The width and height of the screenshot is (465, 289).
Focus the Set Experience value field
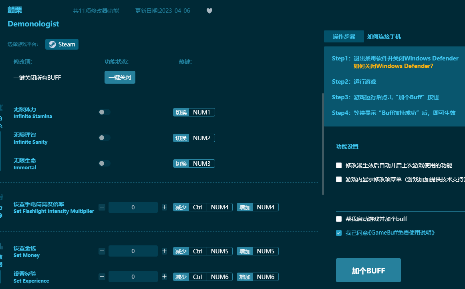click(x=133, y=277)
